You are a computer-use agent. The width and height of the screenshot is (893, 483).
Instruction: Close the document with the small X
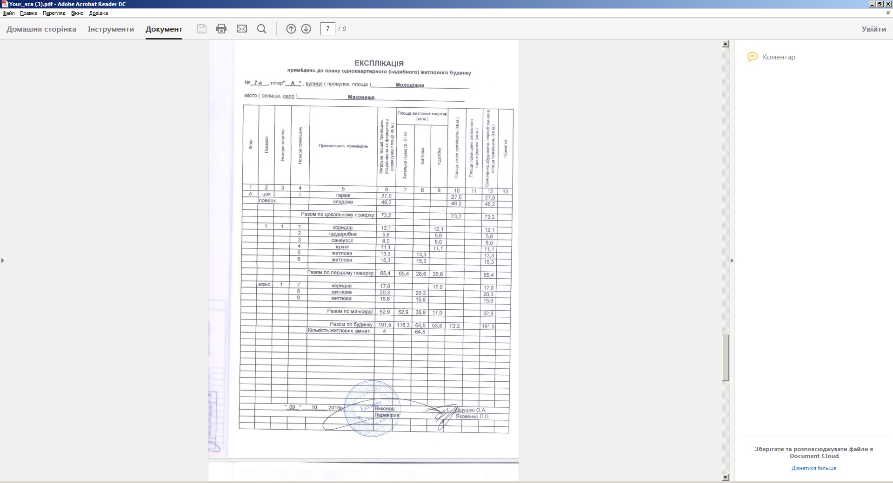[888, 13]
